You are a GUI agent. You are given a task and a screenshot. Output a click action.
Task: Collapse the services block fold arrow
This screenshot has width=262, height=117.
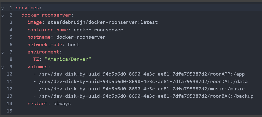(3, 8)
